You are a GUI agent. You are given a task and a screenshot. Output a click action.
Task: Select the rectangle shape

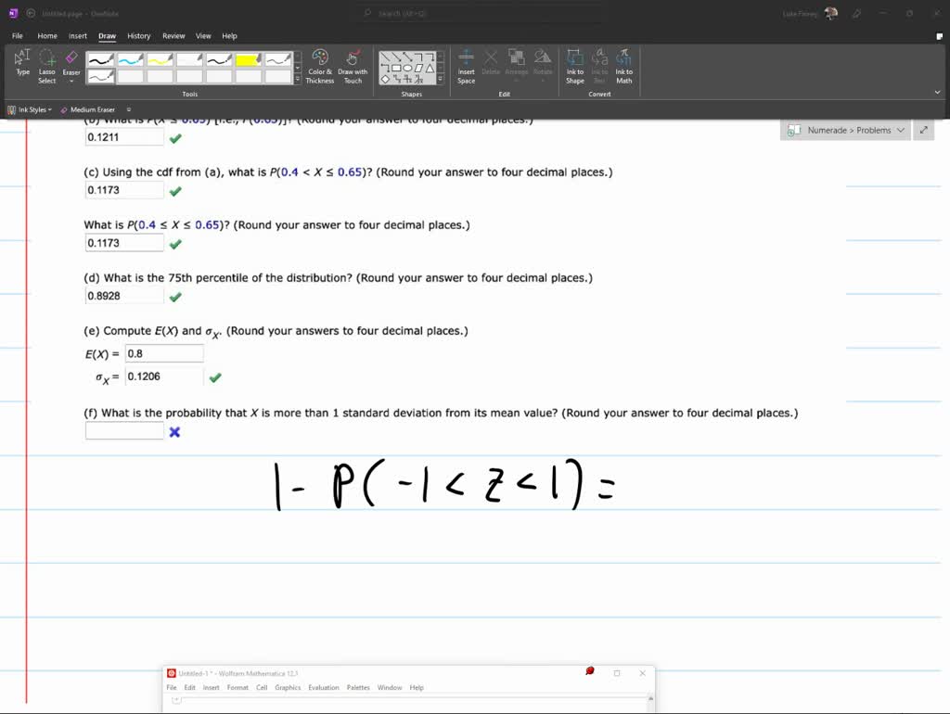[396, 69]
